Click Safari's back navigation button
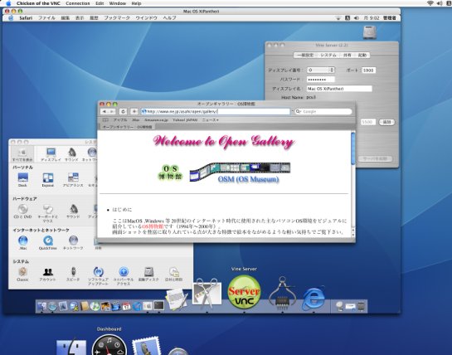 tap(104, 112)
